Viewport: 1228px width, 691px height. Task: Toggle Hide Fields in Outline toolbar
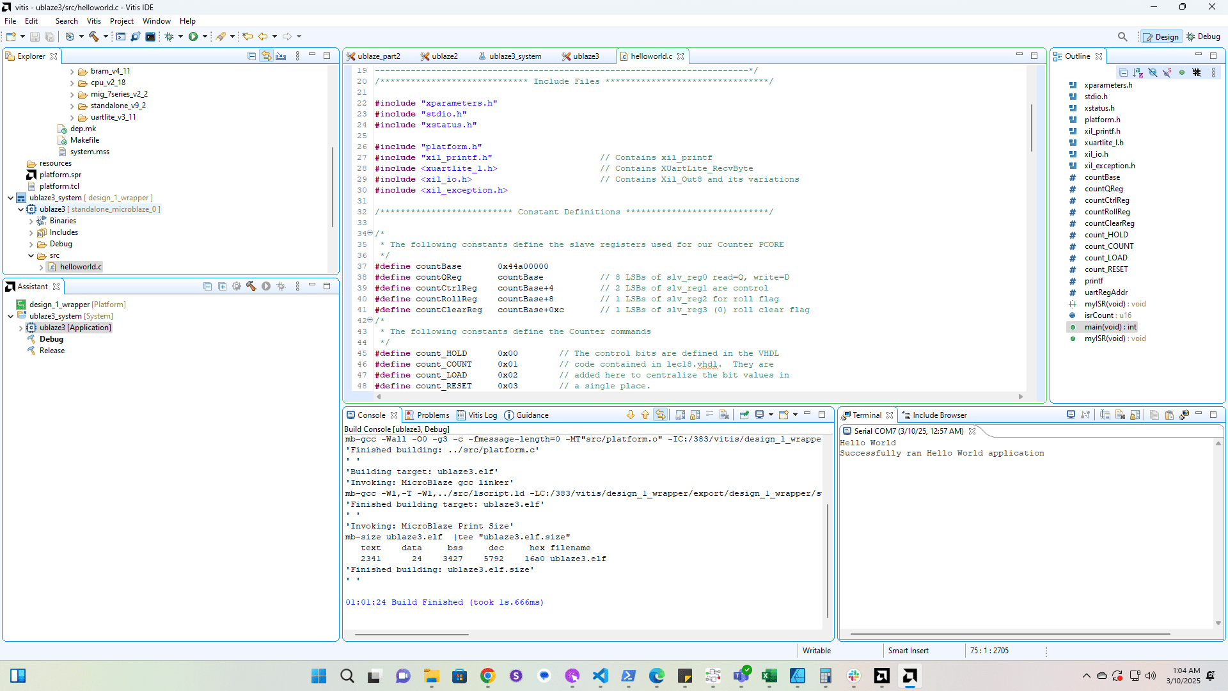tap(1153, 72)
